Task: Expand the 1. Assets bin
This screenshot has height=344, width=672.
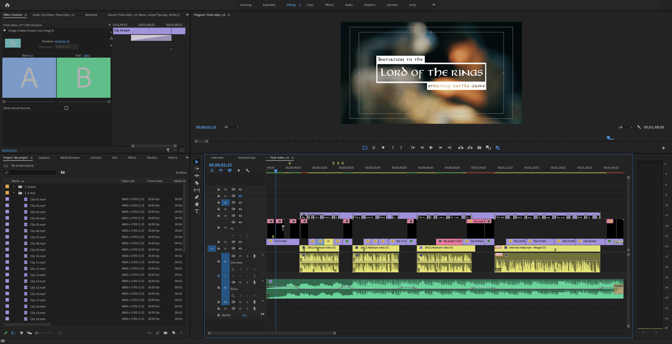Action: (14, 187)
